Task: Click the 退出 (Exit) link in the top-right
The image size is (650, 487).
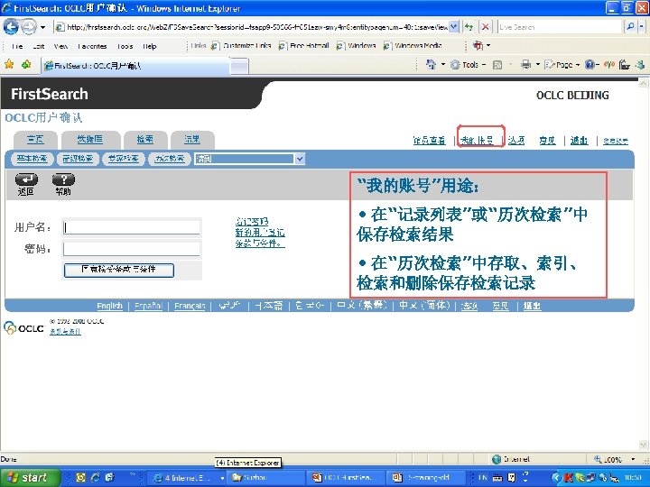Action: coord(579,141)
